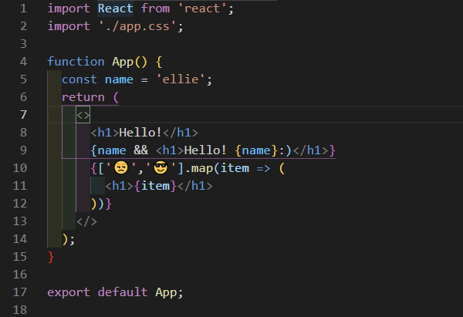Click line number 7 in the gutter
Viewport: 463px width, 317px height.
[23, 115]
